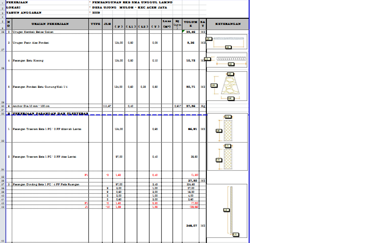Screen dimensions: 385x243
Task: Select the Bj (kg/m) column header
Action: (x=177, y=24)
